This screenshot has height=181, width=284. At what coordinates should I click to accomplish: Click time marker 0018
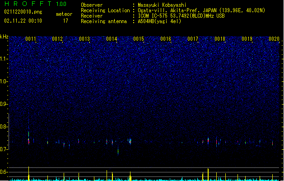tap(220, 39)
